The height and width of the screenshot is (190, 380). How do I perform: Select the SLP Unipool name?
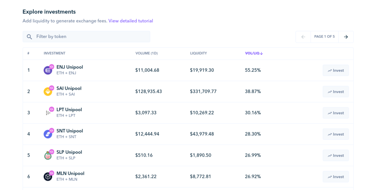click(69, 152)
